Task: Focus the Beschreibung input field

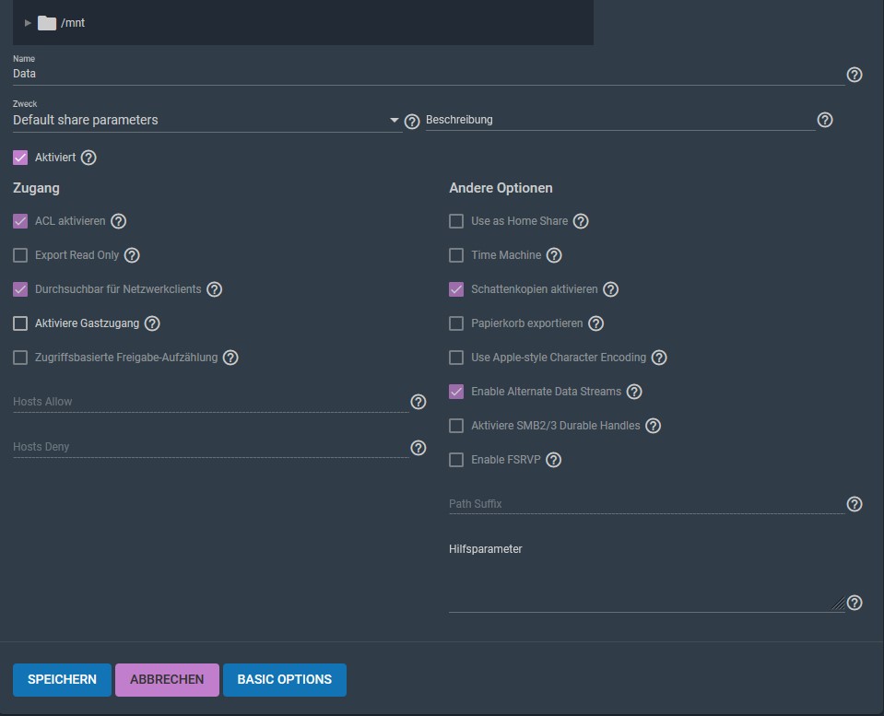Action: (620, 120)
